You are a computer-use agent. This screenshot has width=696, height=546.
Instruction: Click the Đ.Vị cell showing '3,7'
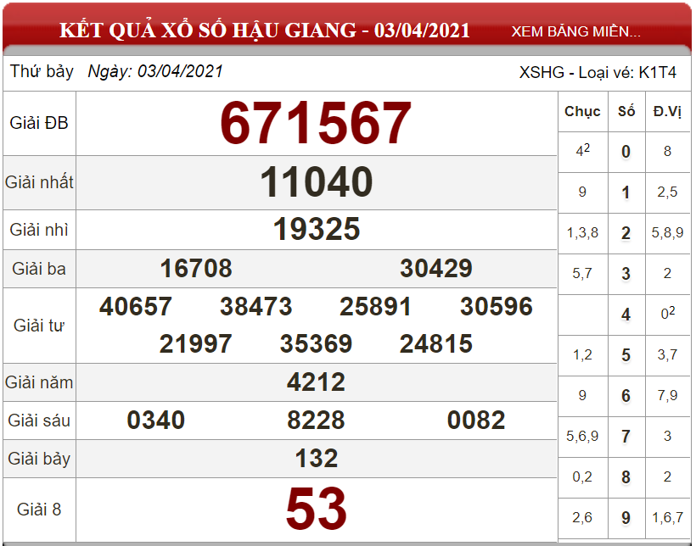(x=667, y=354)
